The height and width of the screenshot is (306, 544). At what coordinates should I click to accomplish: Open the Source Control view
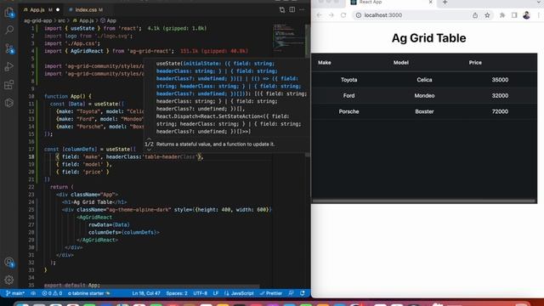9,48
